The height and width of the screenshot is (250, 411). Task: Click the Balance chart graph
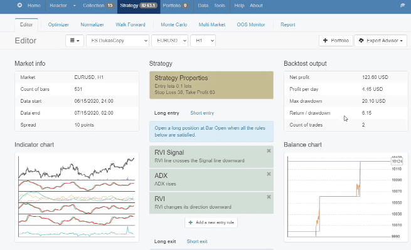click(346, 197)
